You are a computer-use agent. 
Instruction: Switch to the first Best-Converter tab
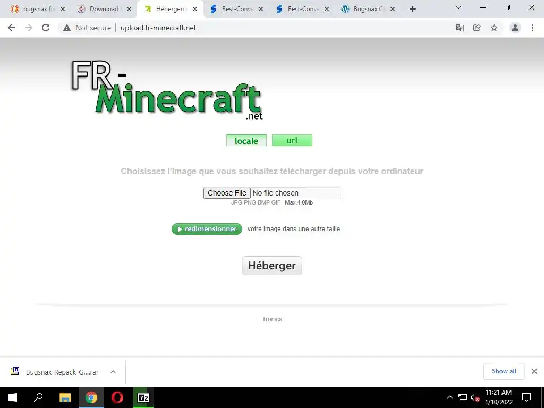[x=236, y=9]
